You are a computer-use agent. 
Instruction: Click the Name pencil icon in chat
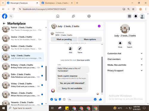coord(80,49)
